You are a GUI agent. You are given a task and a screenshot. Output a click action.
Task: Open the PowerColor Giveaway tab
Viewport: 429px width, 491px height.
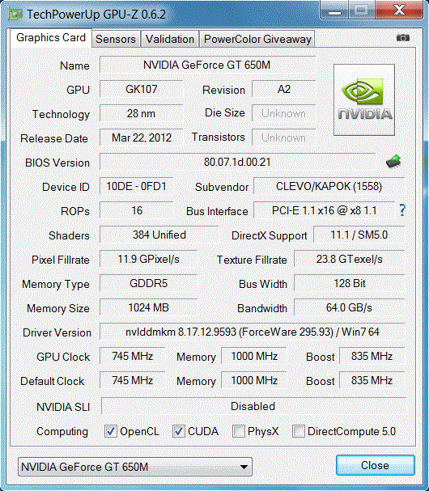point(257,39)
